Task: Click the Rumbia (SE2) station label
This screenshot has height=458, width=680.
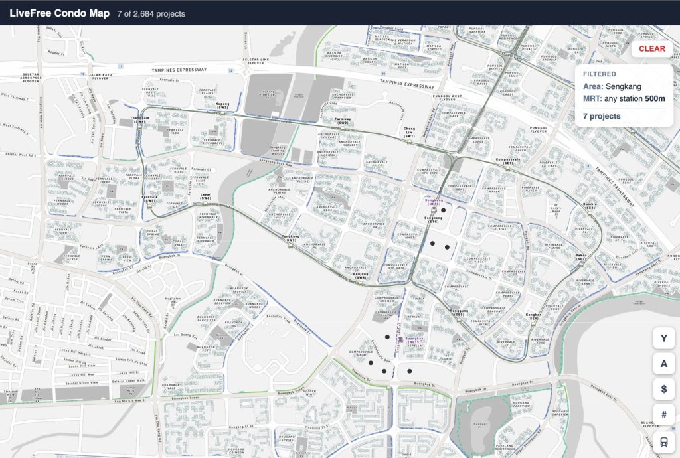Action: tap(590, 205)
